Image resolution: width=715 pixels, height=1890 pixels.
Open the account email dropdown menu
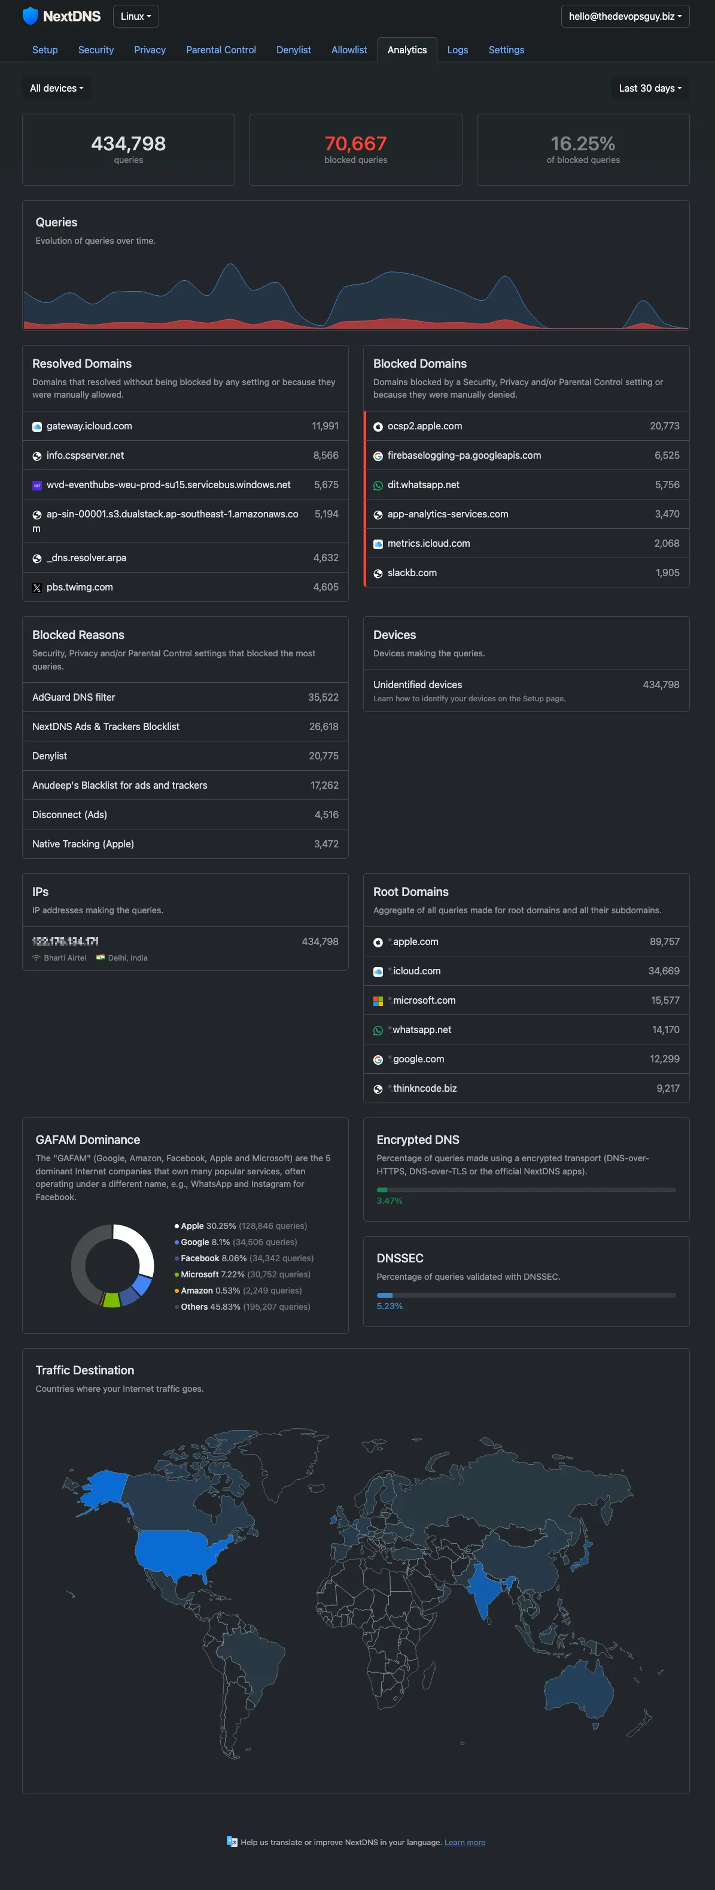pos(625,16)
